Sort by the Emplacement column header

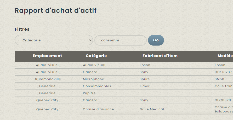pos(47,56)
